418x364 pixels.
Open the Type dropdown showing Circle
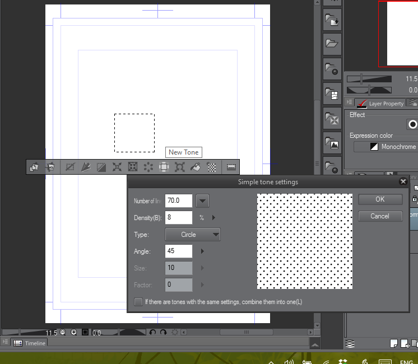pyautogui.click(x=192, y=235)
